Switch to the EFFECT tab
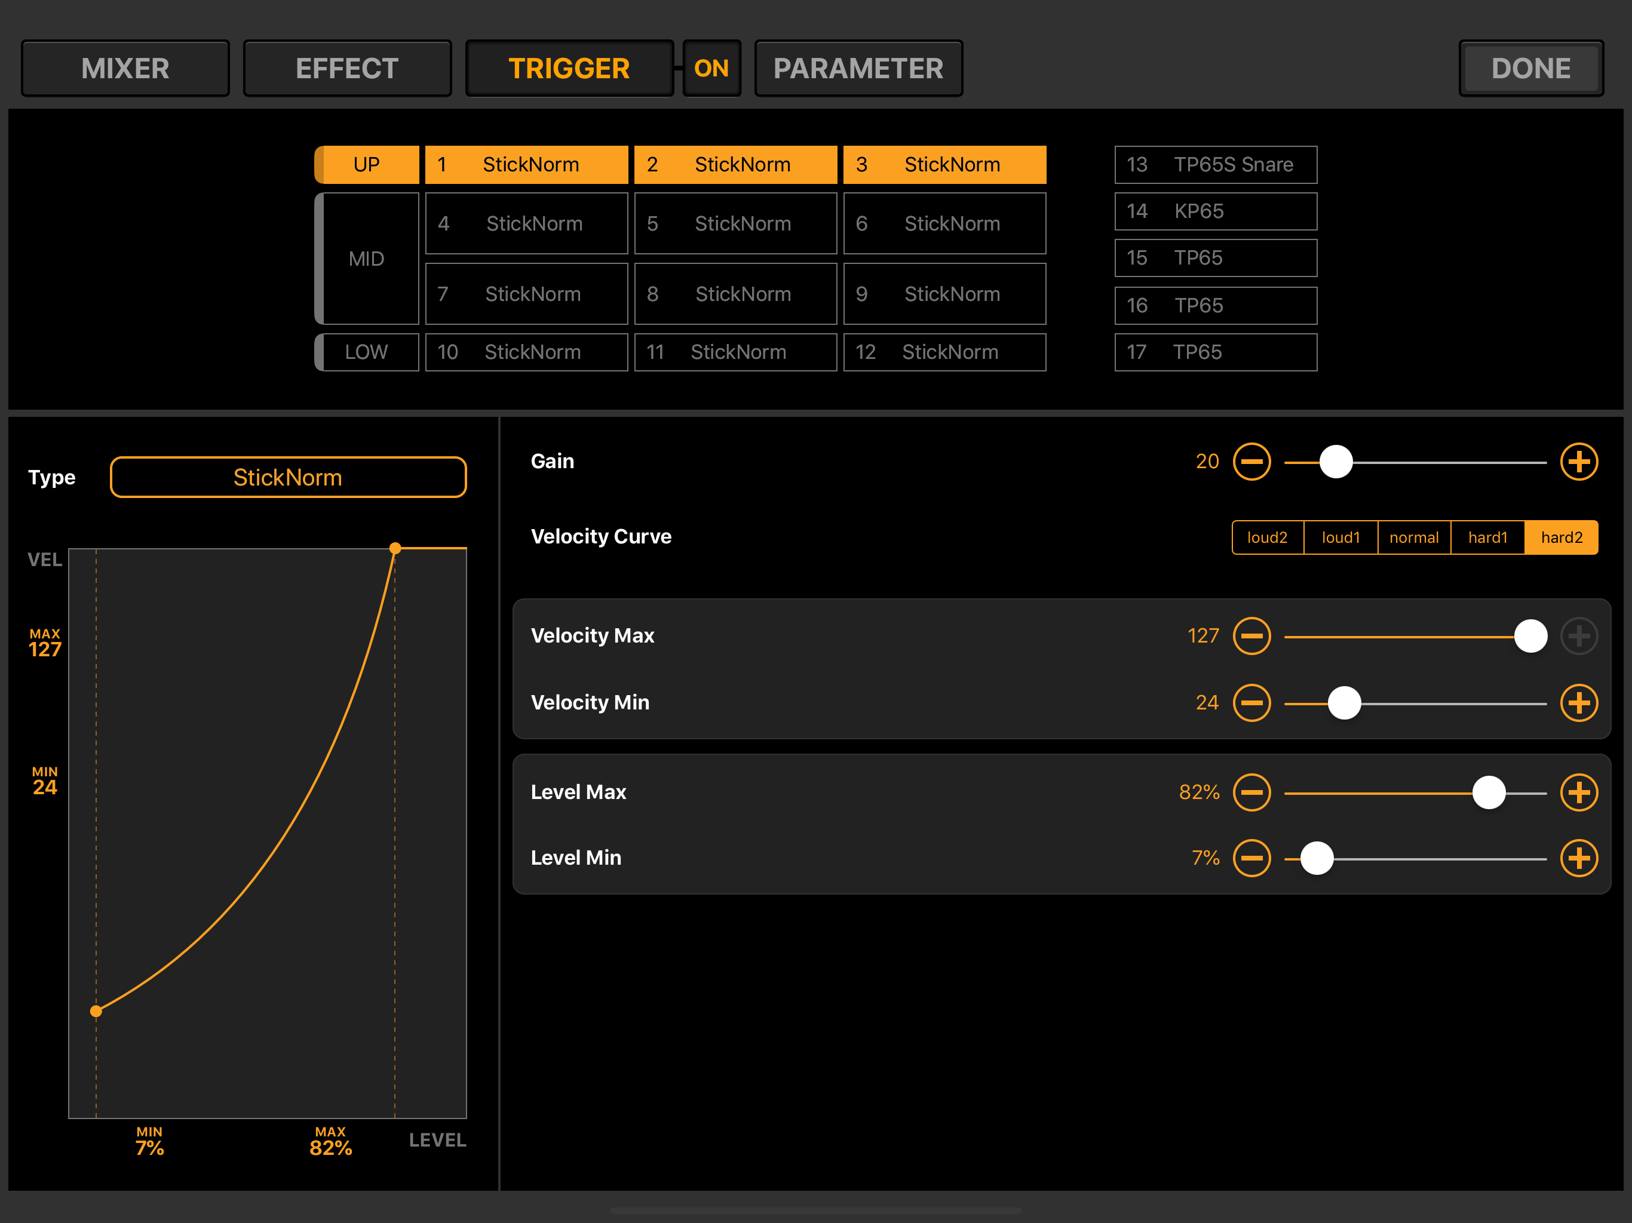 coord(348,69)
